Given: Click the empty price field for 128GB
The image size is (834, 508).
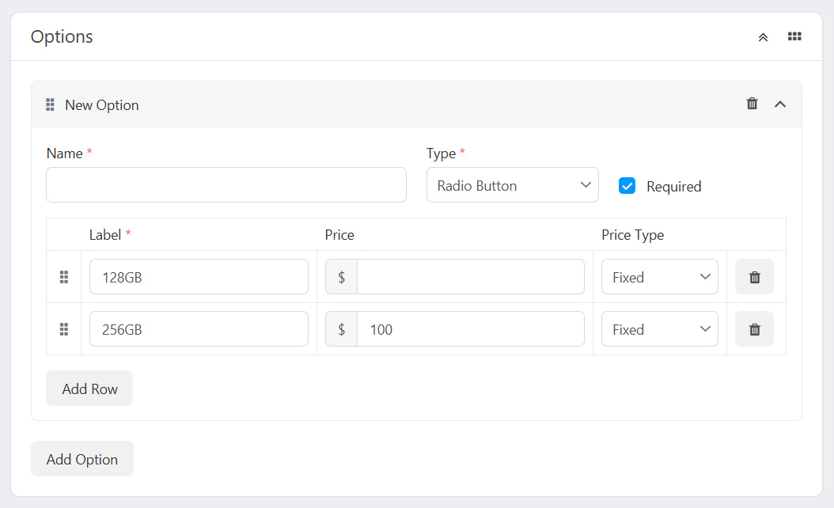Looking at the screenshot, I should (470, 277).
